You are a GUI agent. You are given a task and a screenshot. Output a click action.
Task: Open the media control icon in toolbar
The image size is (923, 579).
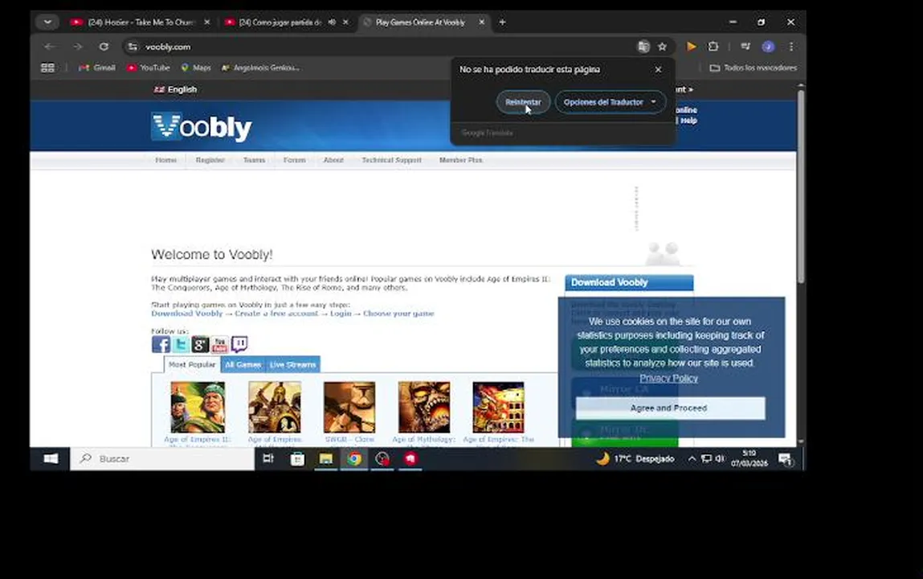(745, 47)
